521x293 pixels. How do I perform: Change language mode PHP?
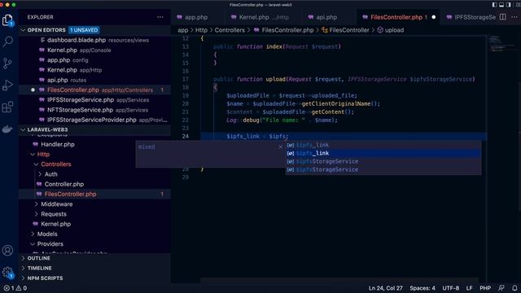485,288
